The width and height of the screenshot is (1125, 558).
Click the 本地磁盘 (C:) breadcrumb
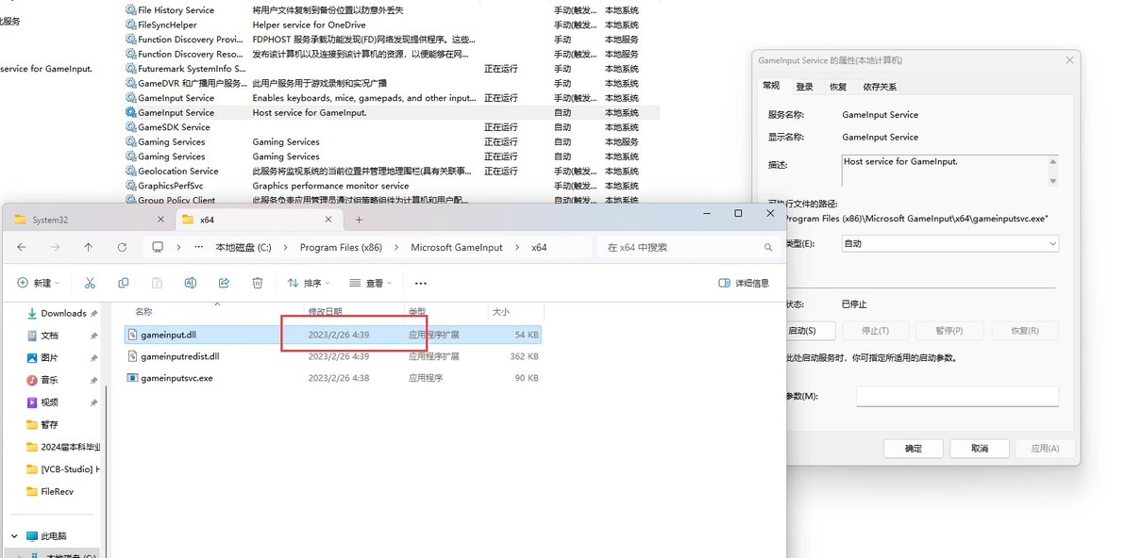243,247
